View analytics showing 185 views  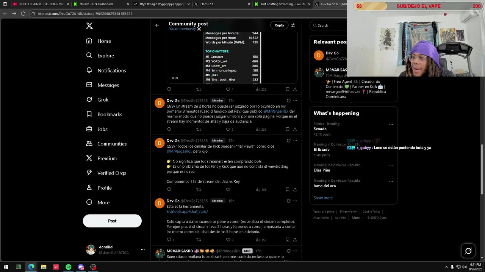(261, 190)
